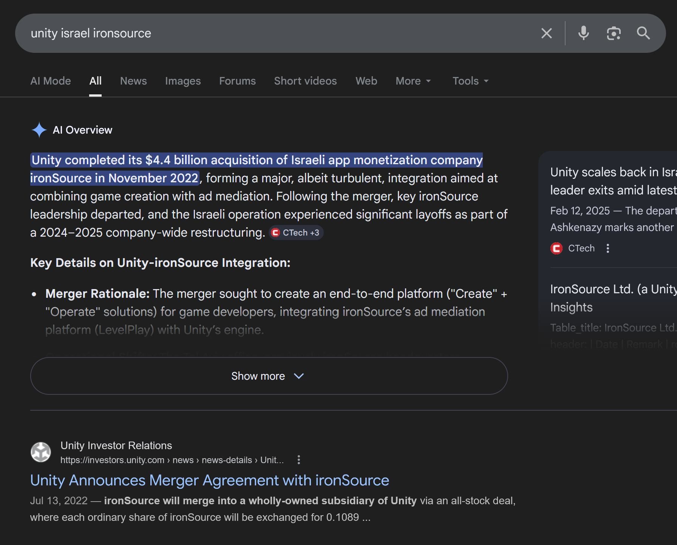Click the magnifying glass search icon
Viewport: 677px width, 545px height.
click(643, 33)
